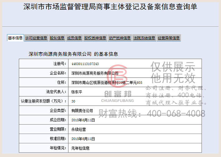Click the 认缴注册资本总额（万元） label
Screen dimensions: 221x157
point(44,101)
